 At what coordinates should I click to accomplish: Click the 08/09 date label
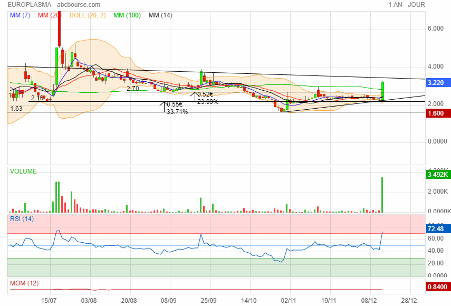[x=168, y=301]
